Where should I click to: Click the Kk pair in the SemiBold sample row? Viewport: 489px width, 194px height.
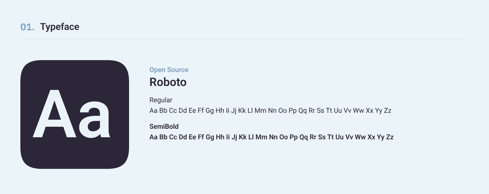(x=242, y=137)
